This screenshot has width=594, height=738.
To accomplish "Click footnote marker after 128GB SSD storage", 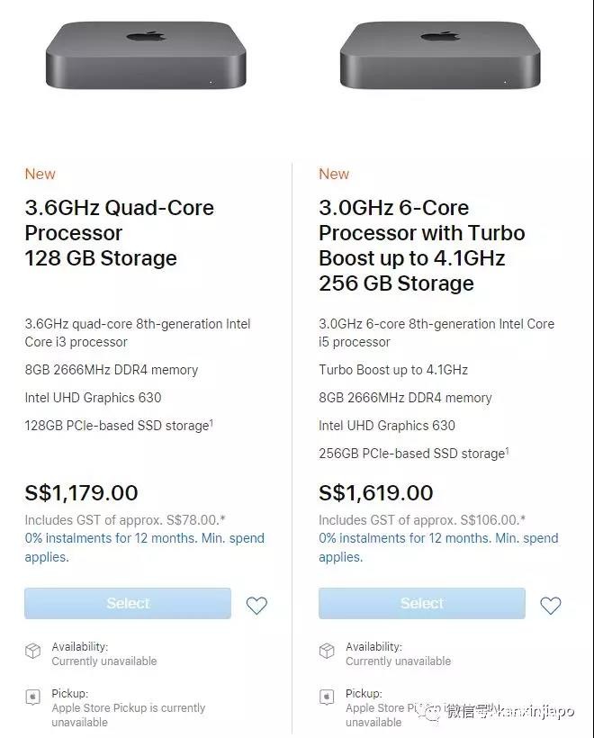I will pyautogui.click(x=211, y=421).
